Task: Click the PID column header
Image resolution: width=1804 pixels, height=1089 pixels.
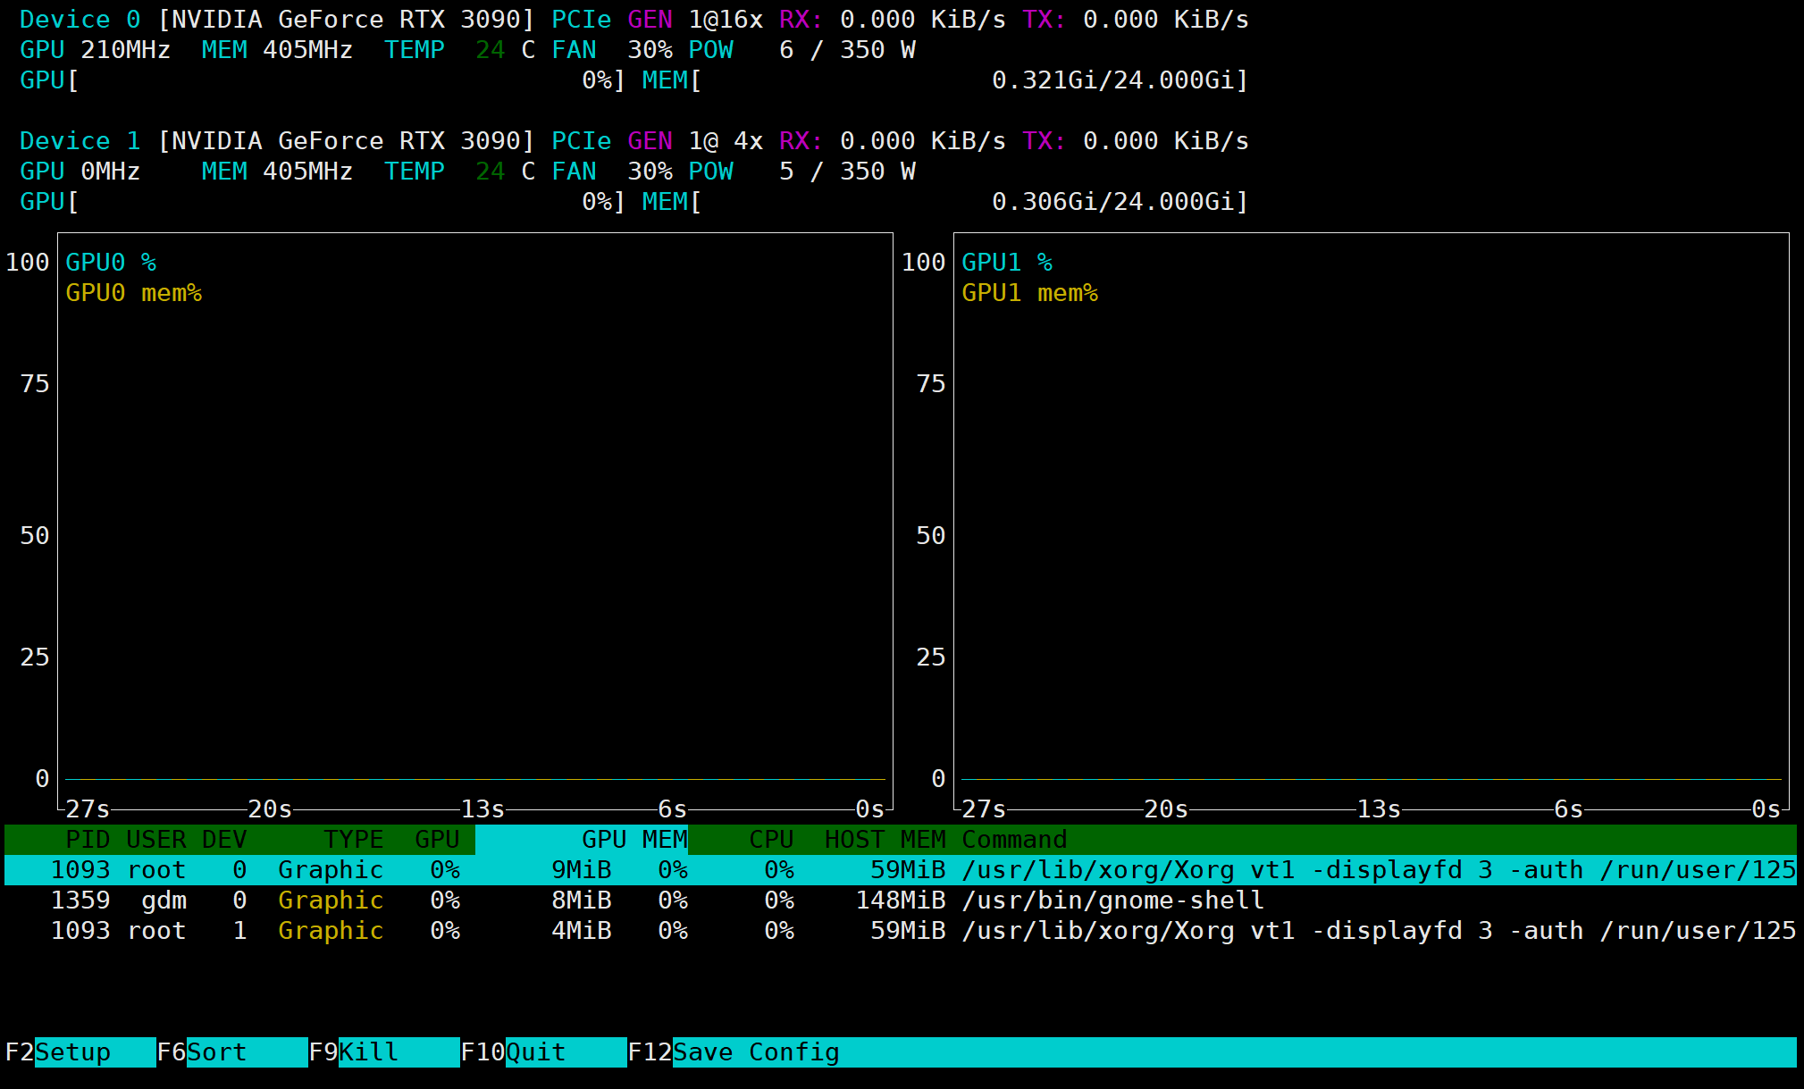Action: (x=83, y=839)
